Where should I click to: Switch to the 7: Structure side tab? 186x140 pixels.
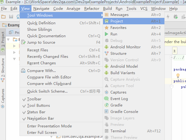[x=3, y=68]
